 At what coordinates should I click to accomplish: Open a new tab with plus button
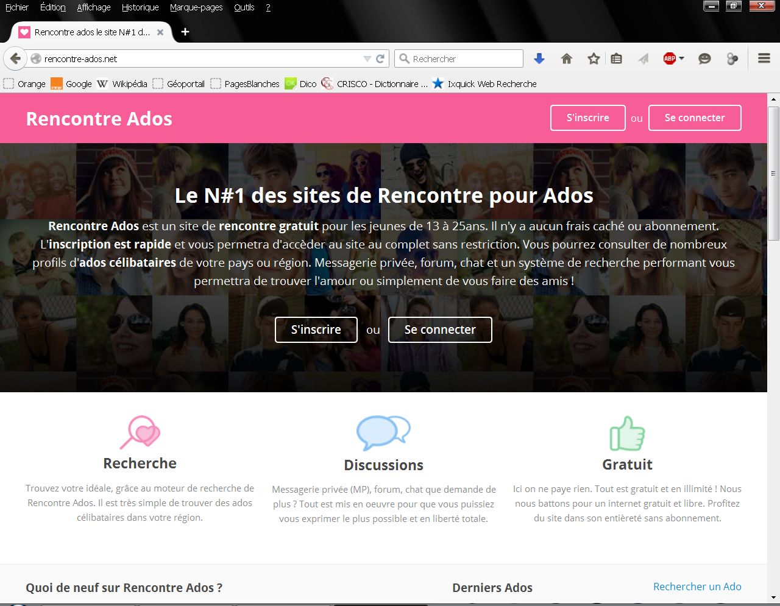[185, 32]
